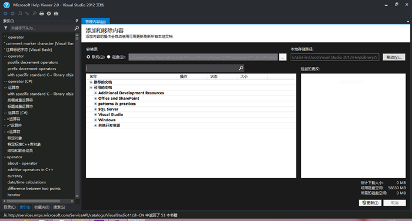Switch to the 搜索(S) tab
The height and width of the screenshot is (221, 412).
59,207
